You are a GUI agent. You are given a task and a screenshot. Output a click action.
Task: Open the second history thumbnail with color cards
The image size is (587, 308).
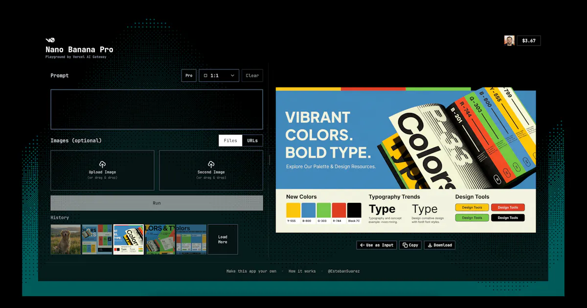[97, 240]
